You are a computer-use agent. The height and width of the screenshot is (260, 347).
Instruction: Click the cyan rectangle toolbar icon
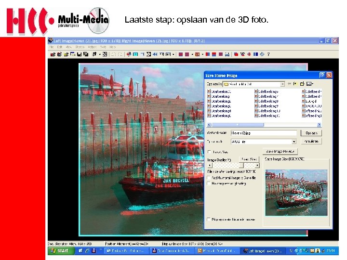tap(135, 54)
